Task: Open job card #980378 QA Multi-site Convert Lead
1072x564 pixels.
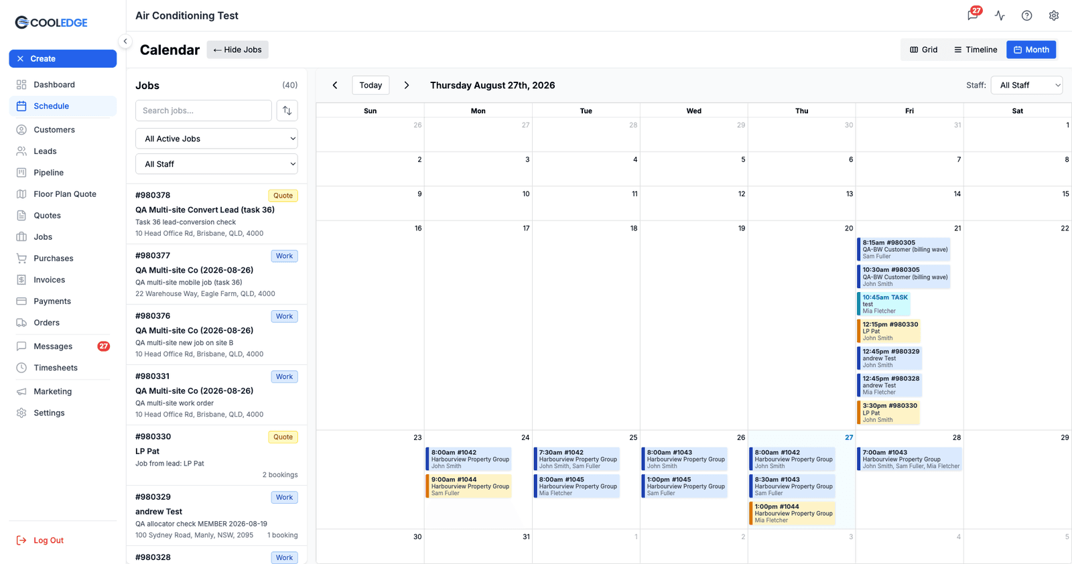Action: click(x=216, y=214)
